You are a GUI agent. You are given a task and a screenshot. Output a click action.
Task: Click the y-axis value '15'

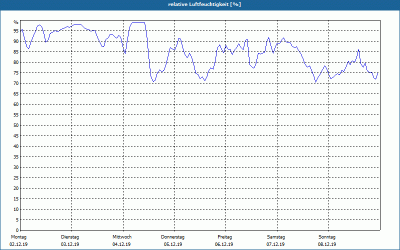pyautogui.click(x=16, y=199)
